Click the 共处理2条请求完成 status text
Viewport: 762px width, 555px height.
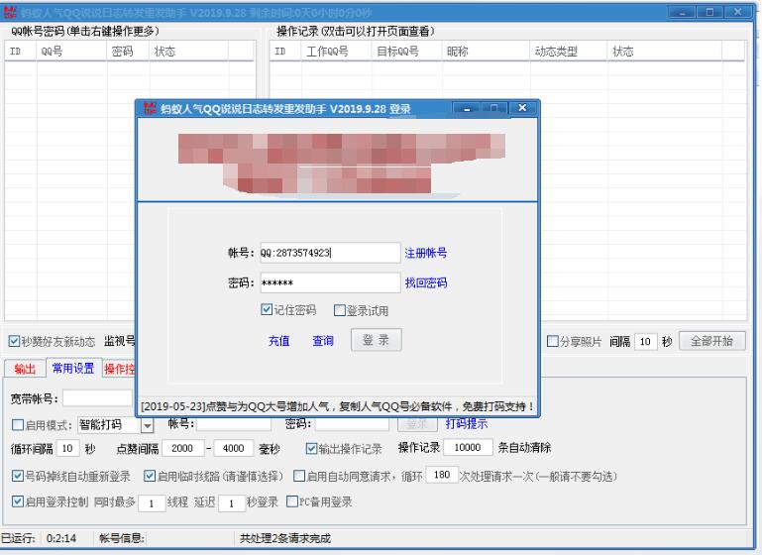[285, 538]
